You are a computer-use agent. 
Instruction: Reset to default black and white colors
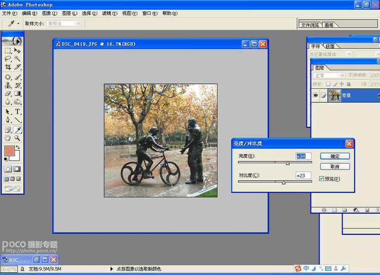[6, 159]
